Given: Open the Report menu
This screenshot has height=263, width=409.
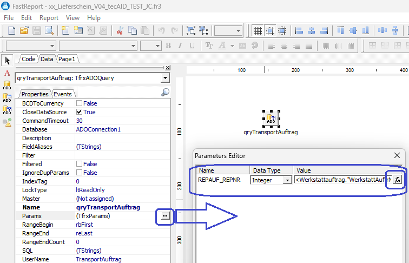Looking at the screenshot, I should [49, 18].
